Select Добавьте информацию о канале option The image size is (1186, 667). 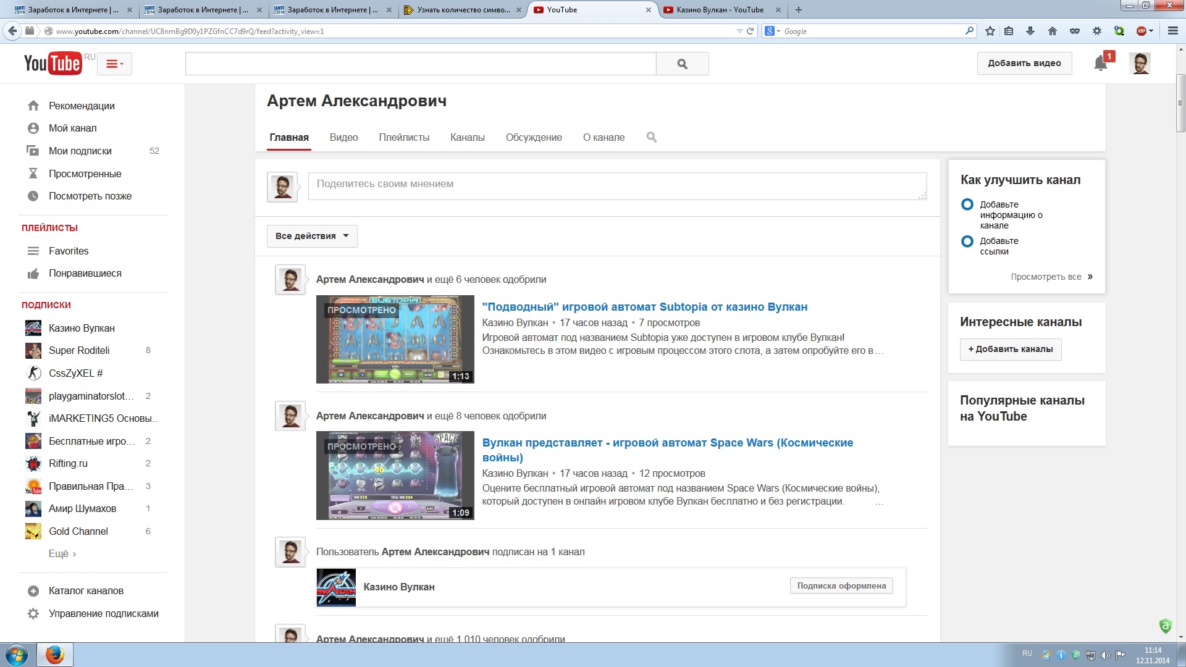[x=967, y=204]
